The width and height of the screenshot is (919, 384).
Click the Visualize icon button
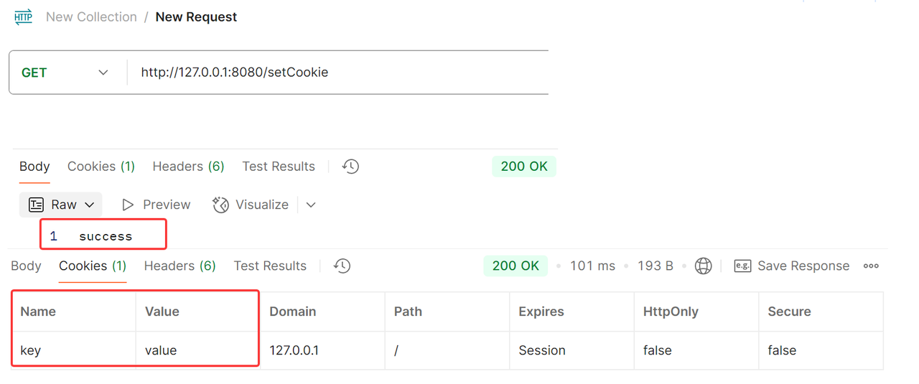tap(220, 205)
